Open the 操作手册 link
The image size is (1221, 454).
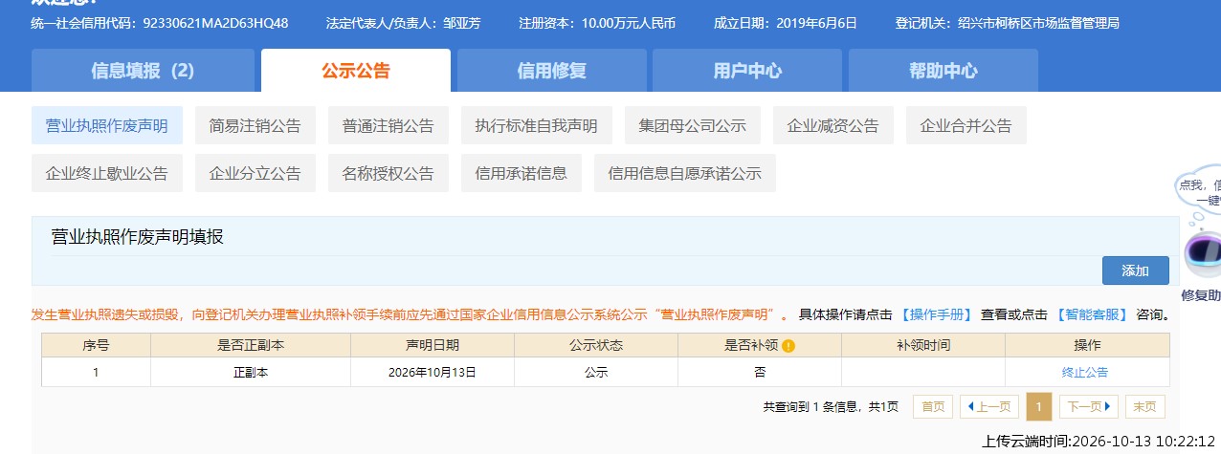[x=937, y=314]
